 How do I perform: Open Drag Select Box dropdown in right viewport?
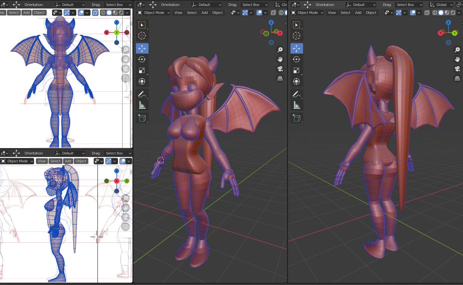409,5
